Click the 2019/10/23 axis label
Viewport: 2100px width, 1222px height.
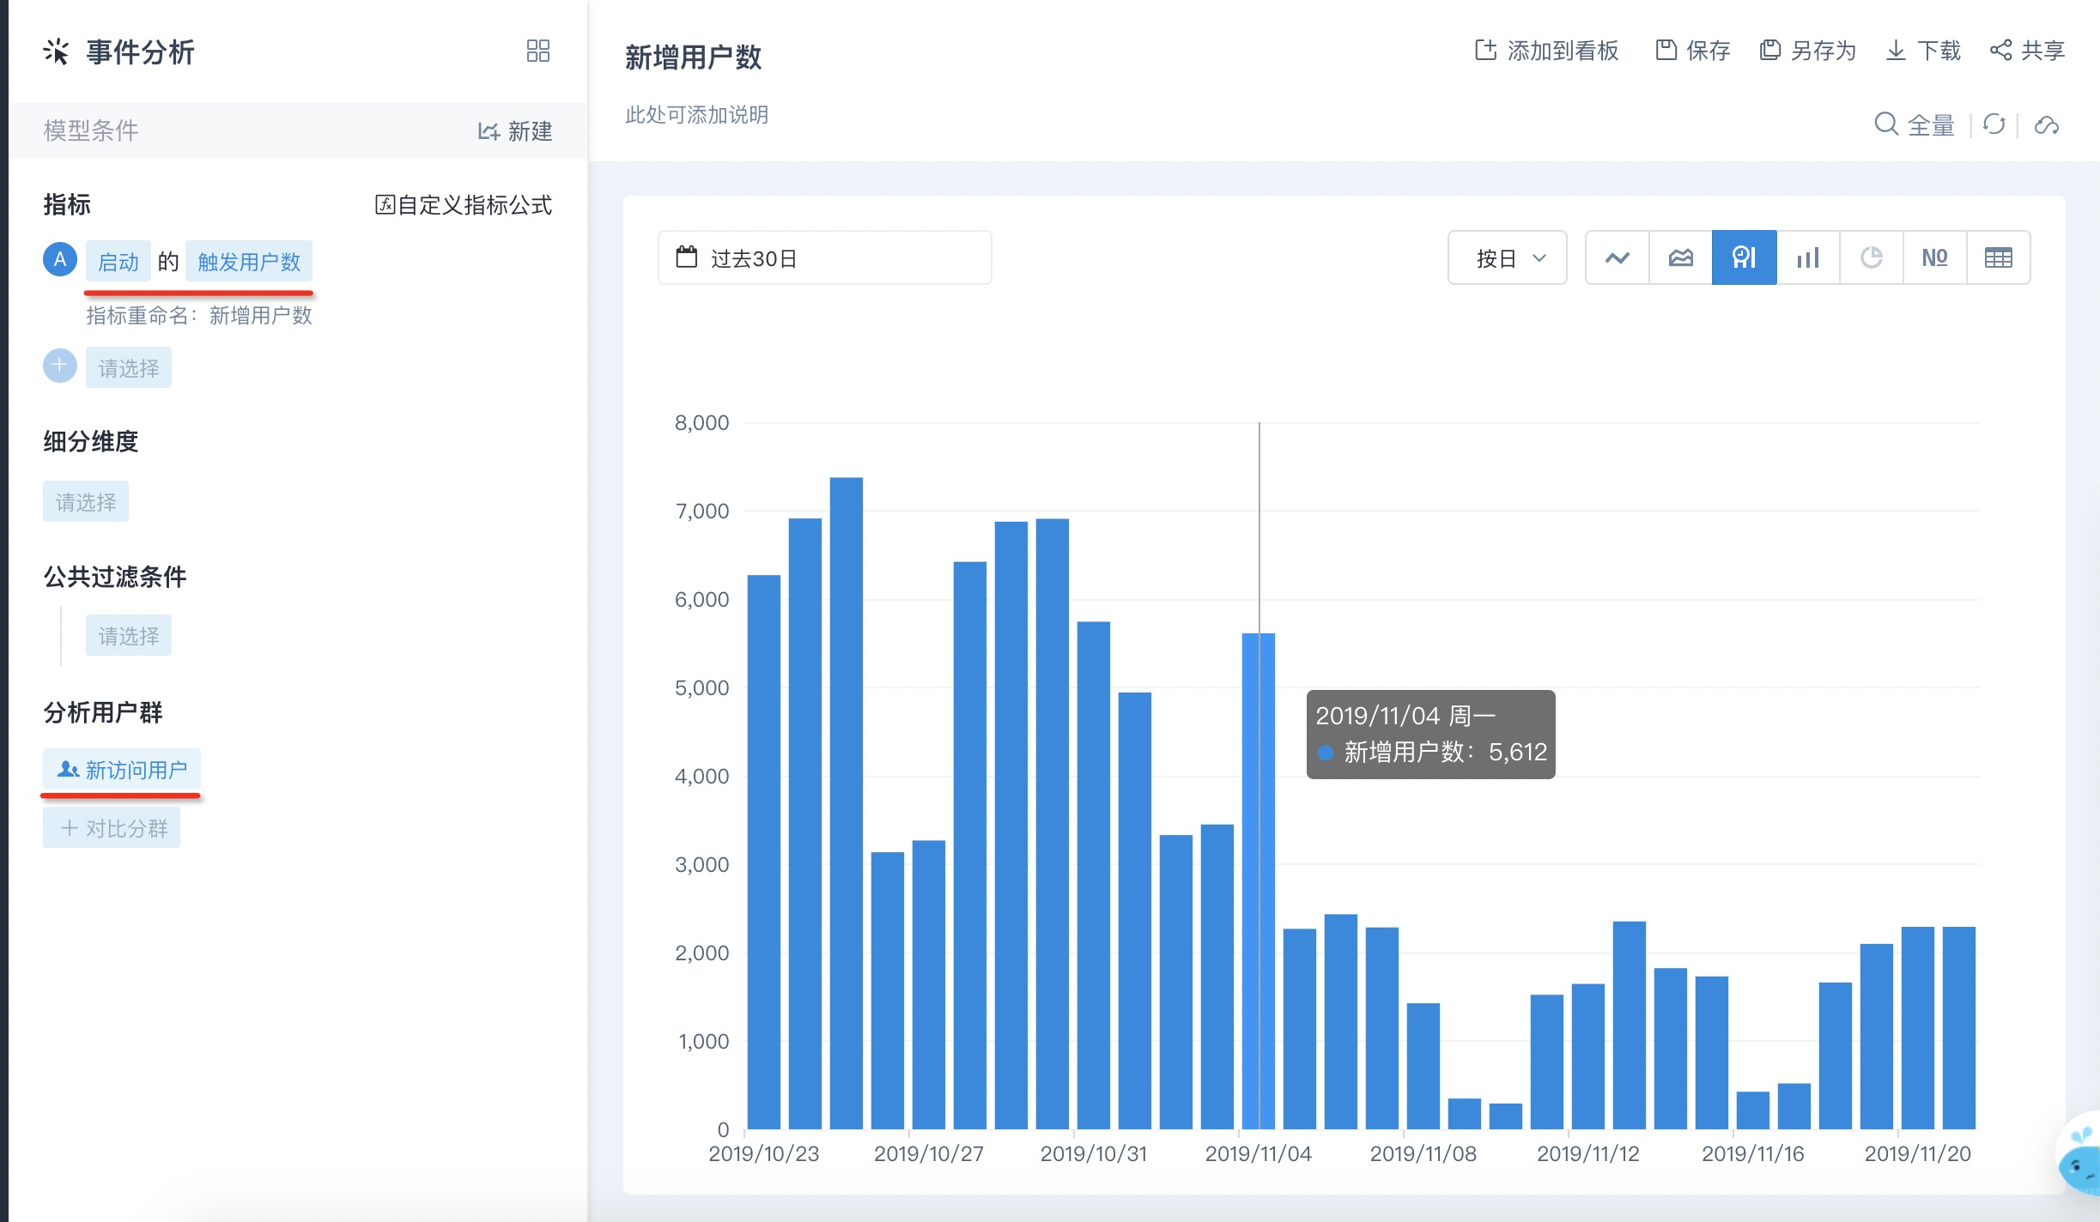764,1154
